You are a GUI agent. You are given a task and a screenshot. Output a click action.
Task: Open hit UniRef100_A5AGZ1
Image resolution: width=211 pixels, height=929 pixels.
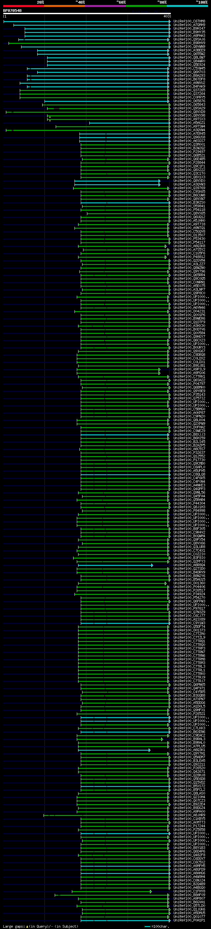pyautogui.click(x=189, y=123)
